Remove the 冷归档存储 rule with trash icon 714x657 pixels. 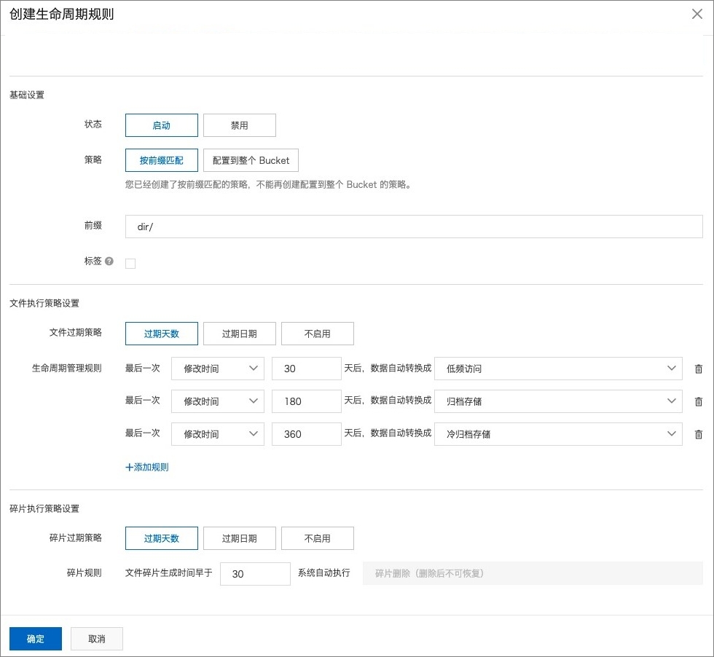(x=698, y=434)
